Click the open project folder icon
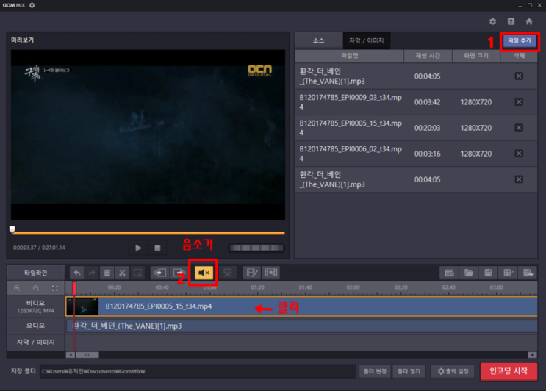This screenshot has height=391, width=546. click(469, 273)
